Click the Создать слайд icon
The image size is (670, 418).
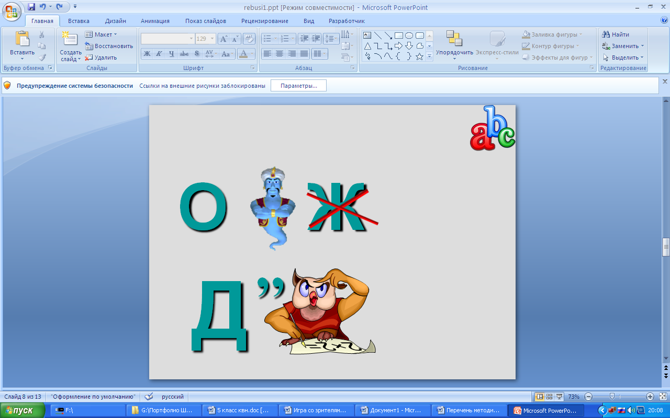pos(70,39)
